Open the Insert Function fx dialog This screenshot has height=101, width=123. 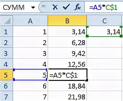(78, 7)
